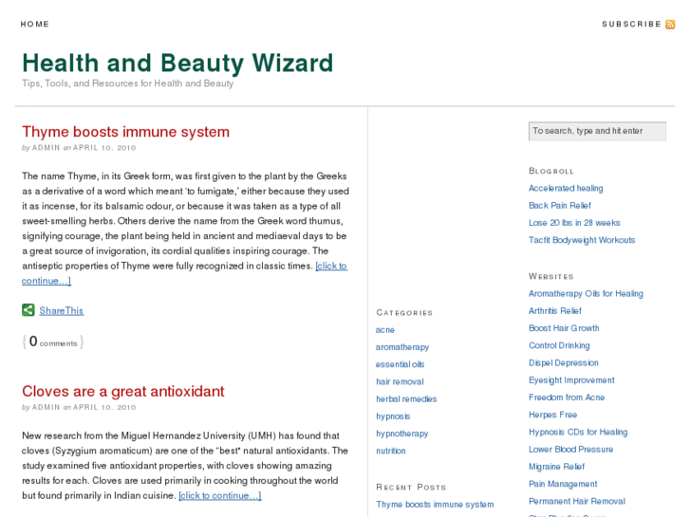Visit Pain Management link
Image resolution: width=690 pixels, height=517 pixels.
(x=563, y=484)
